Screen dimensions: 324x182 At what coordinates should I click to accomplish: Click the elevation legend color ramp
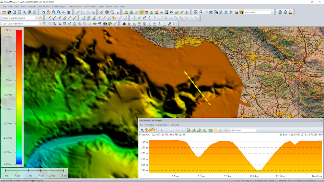point(19,97)
